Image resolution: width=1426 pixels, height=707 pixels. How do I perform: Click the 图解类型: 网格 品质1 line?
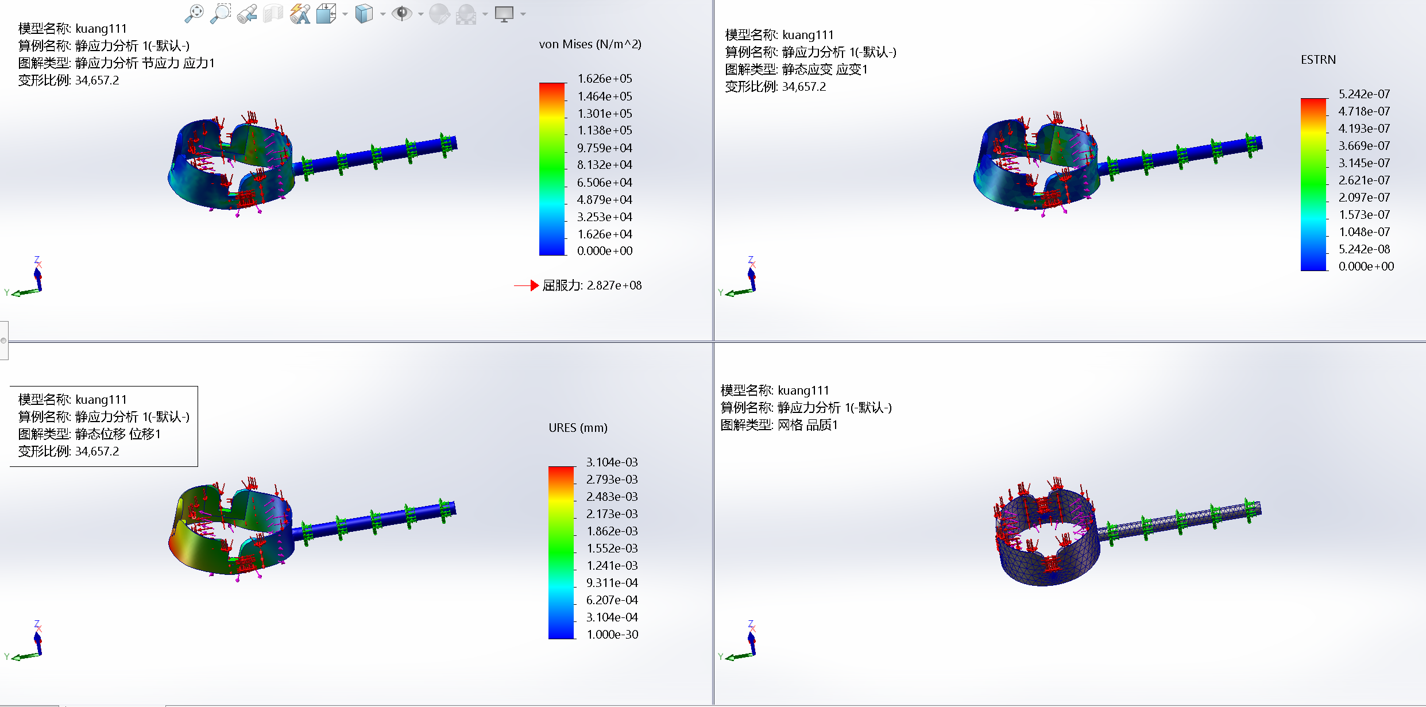click(779, 425)
